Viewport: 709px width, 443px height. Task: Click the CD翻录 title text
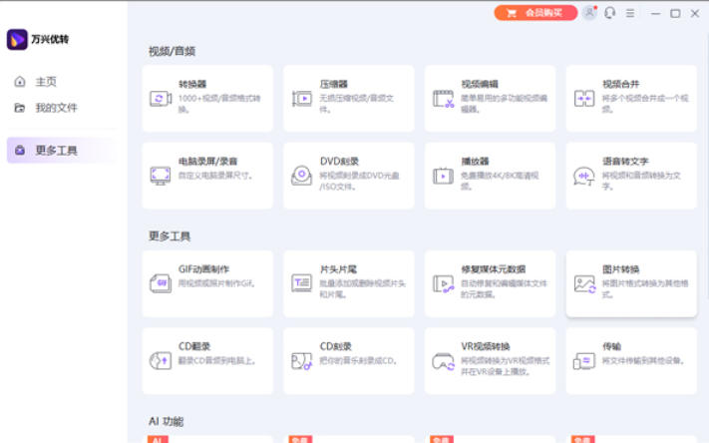pyautogui.click(x=194, y=346)
